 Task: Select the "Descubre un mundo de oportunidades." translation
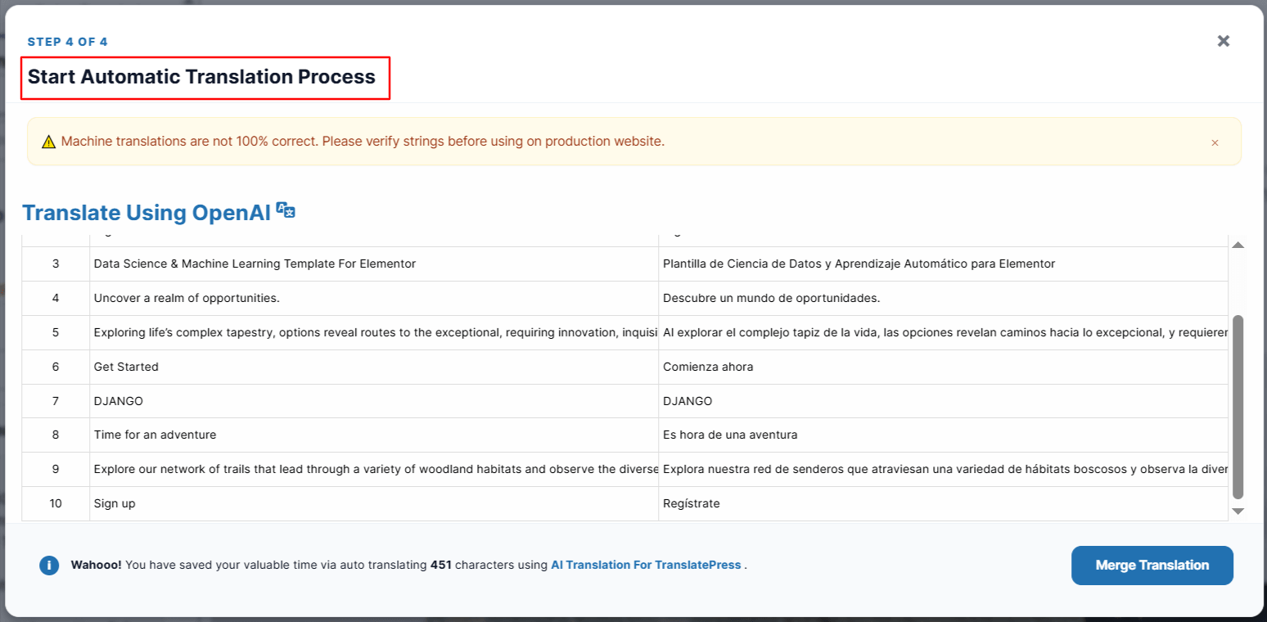771,298
